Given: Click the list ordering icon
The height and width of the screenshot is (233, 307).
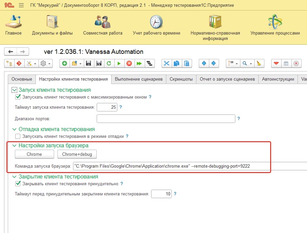Looking at the screenshot, I should tap(231, 63).
